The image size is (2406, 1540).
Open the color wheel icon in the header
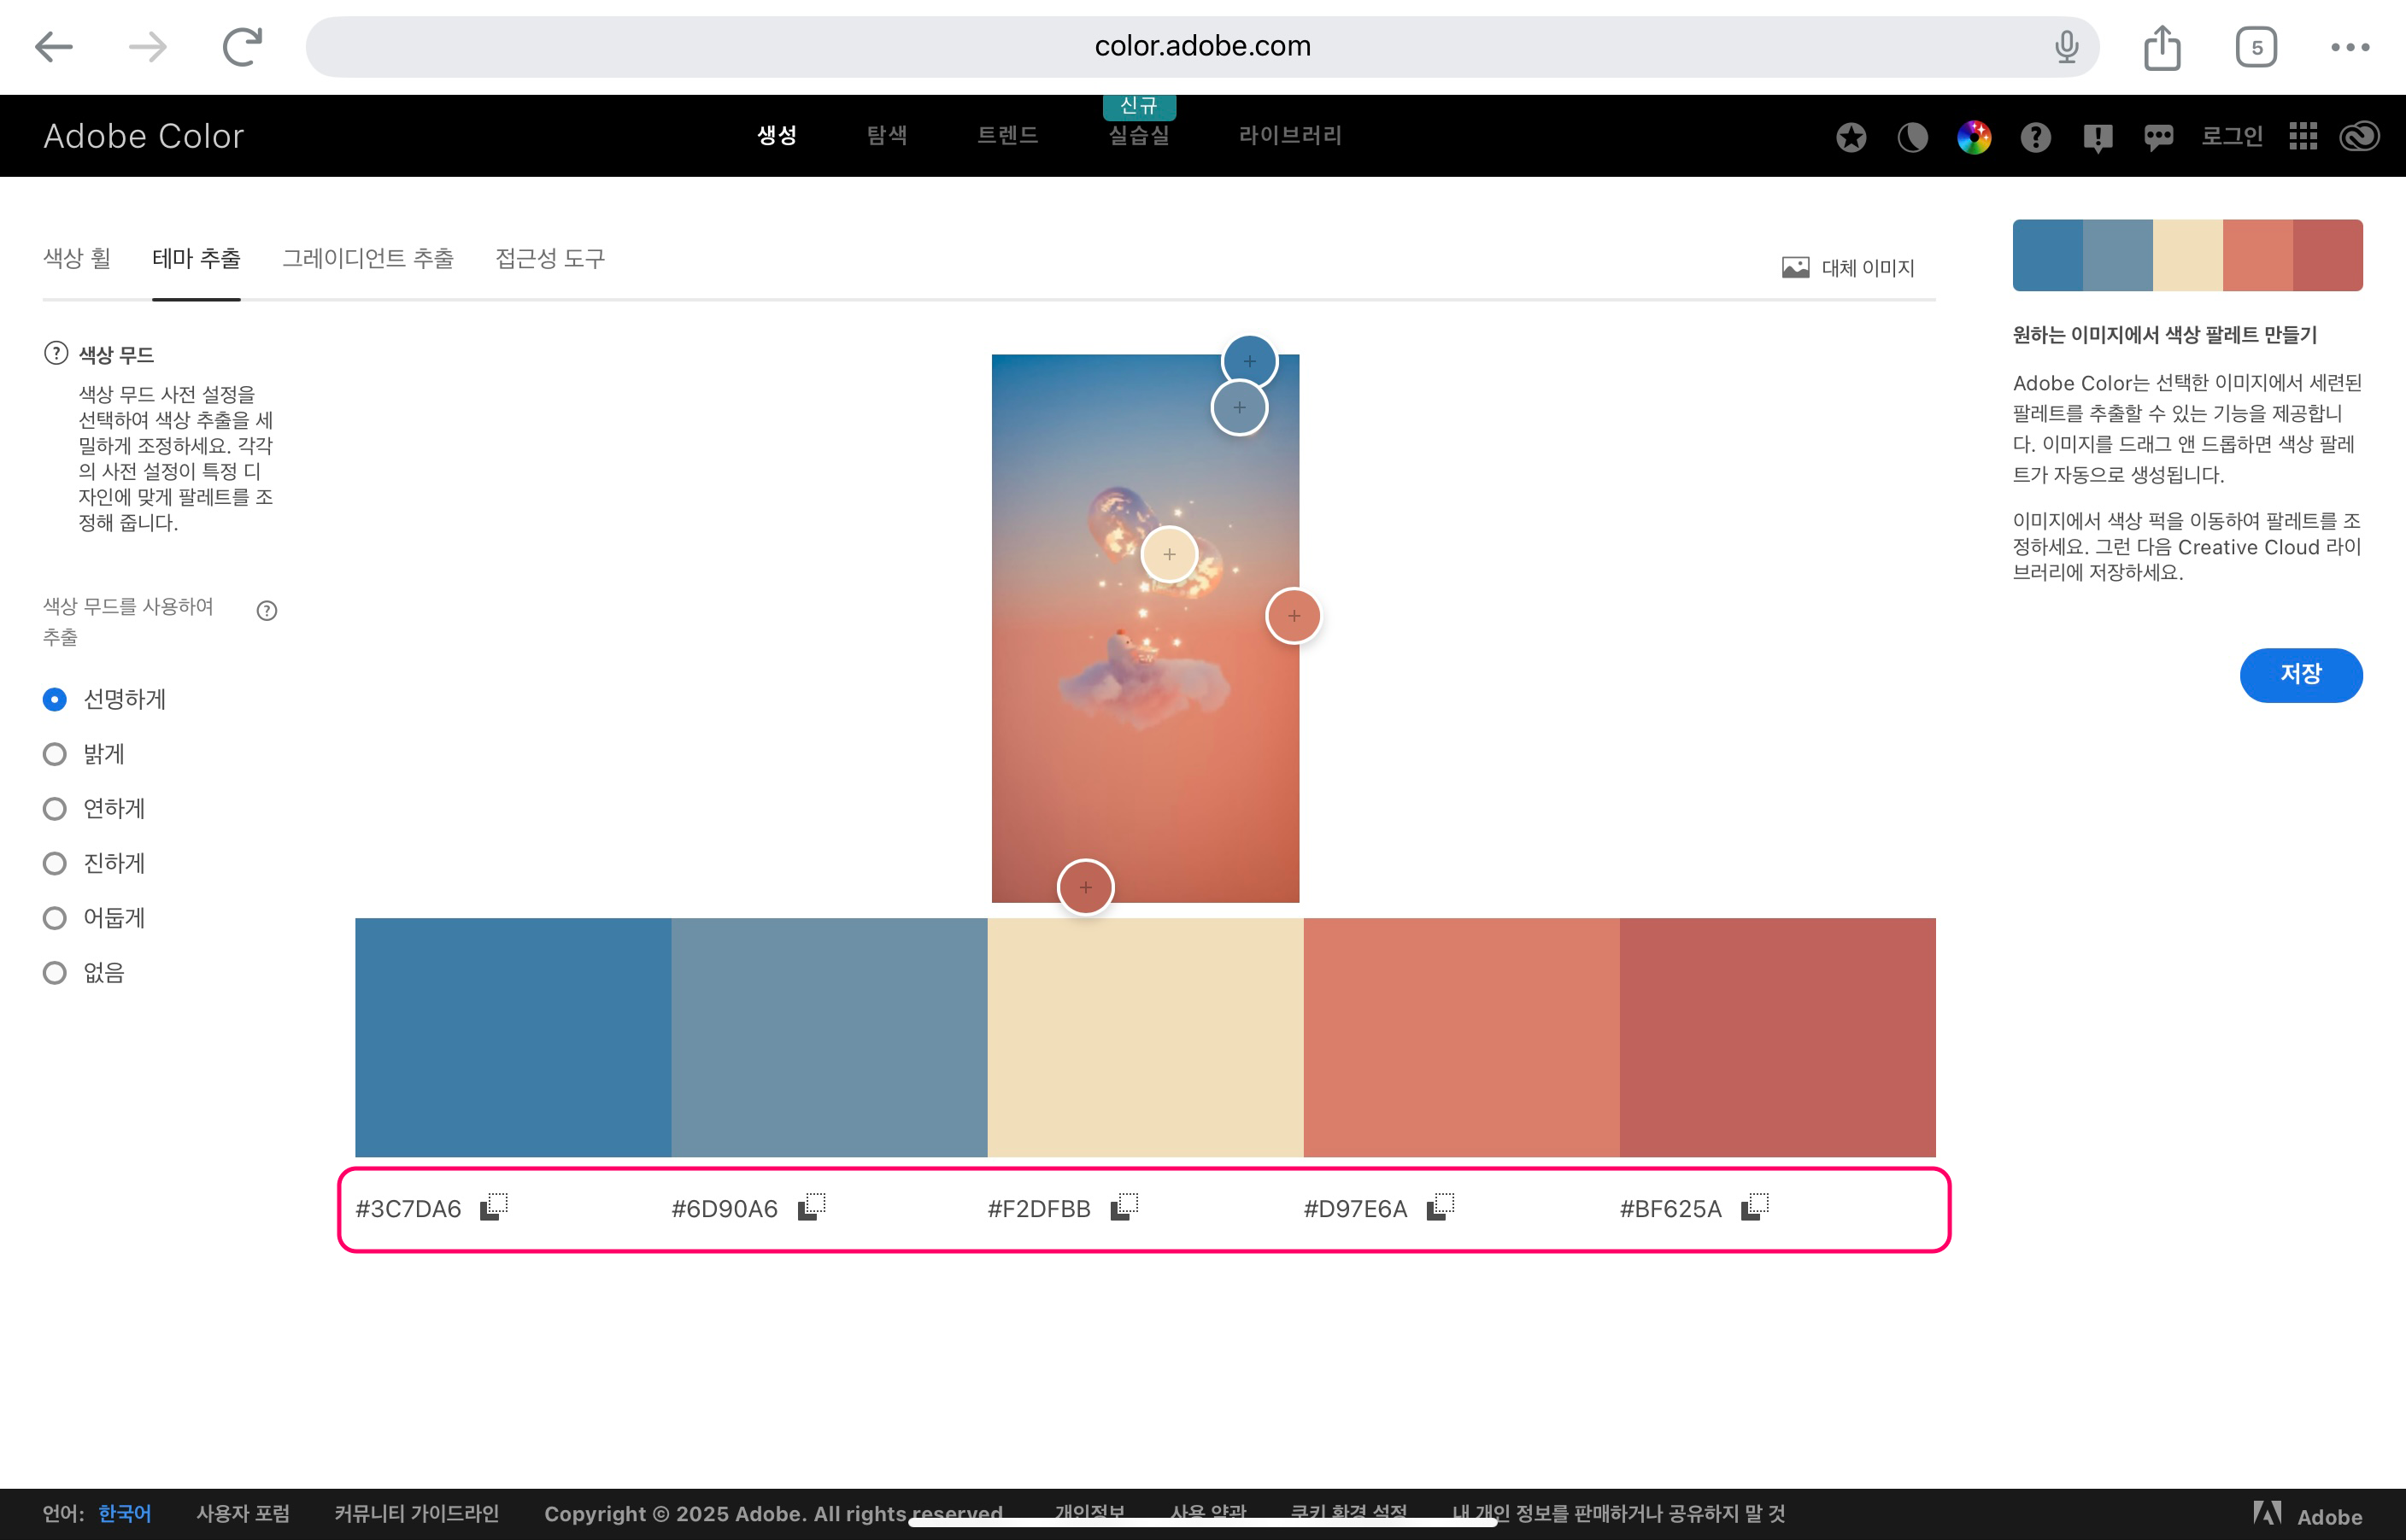pos(1974,137)
